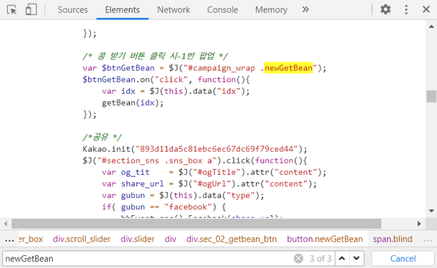
Task: Show more tabs with the double chevron
Action: coord(306,9)
